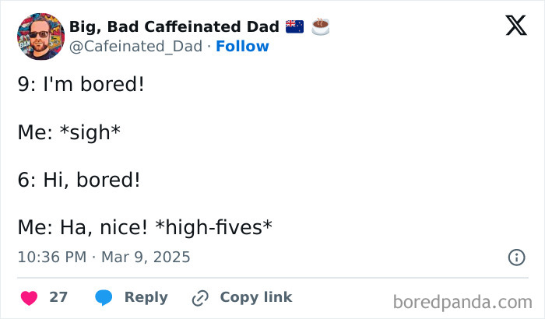Open the 10:36 PM Mar 9, 2025 timestamp
Screen dimensions: 545x319
click(104, 257)
